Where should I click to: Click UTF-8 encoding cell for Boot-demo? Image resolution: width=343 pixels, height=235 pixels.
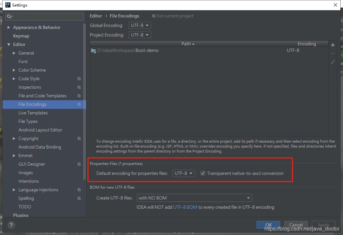point(293,51)
